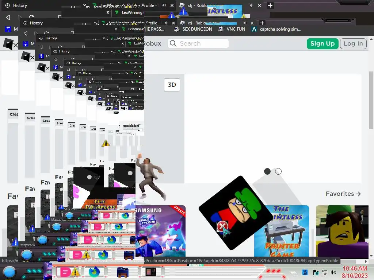The width and height of the screenshot is (374, 280).
Task: Click the page's vertical scrollbar thumb
Action: pyautogui.click(x=371, y=100)
